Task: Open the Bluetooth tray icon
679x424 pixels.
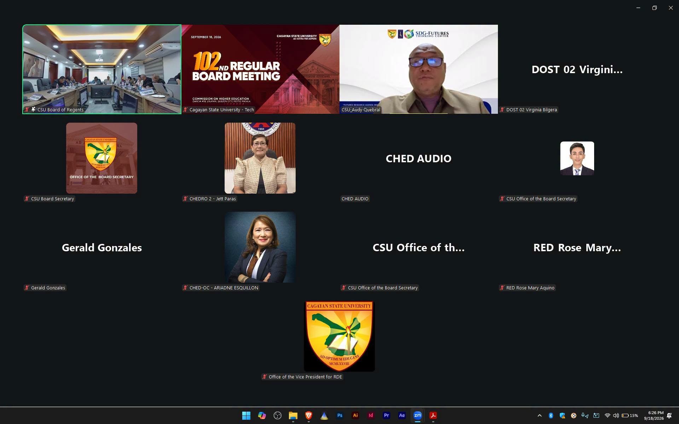Action: [551, 416]
